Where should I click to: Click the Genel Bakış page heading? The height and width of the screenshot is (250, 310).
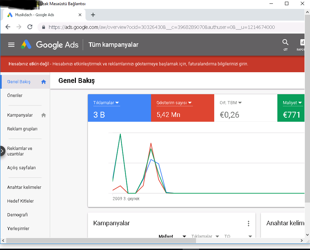(77, 80)
